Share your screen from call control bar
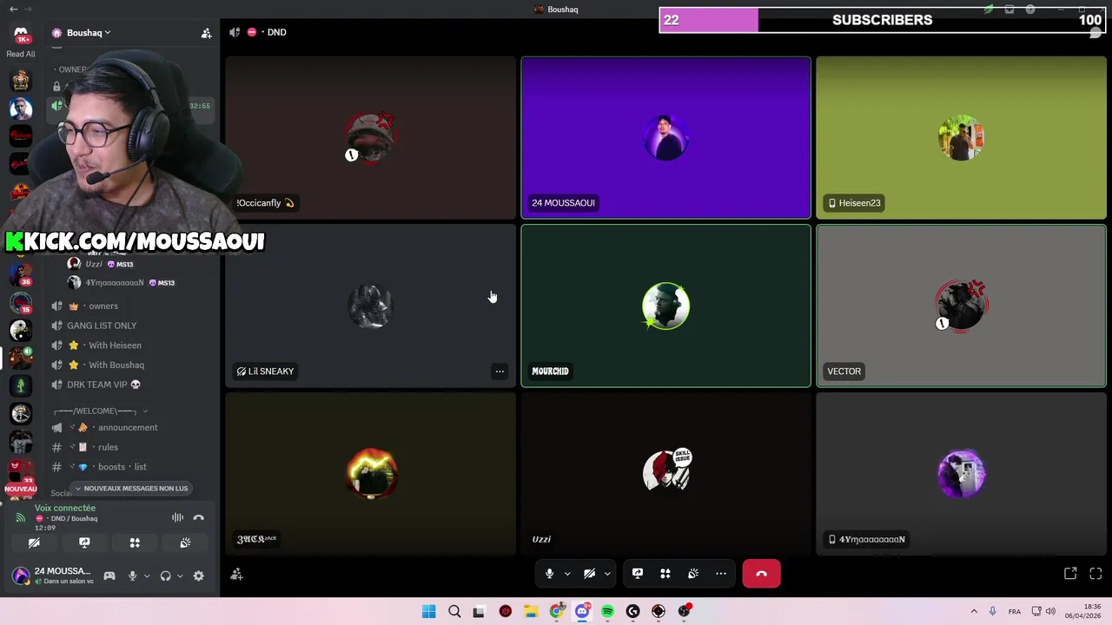 (638, 574)
